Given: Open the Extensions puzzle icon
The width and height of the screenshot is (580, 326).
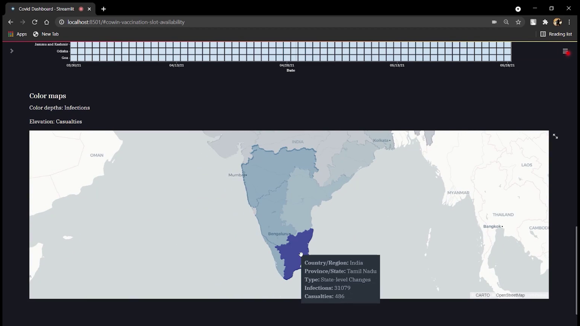Looking at the screenshot, I should coord(545,22).
